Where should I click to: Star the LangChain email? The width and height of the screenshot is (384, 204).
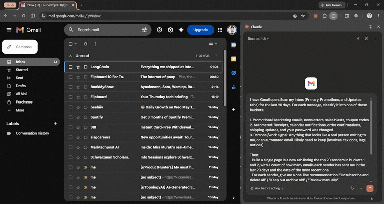coord(78,67)
